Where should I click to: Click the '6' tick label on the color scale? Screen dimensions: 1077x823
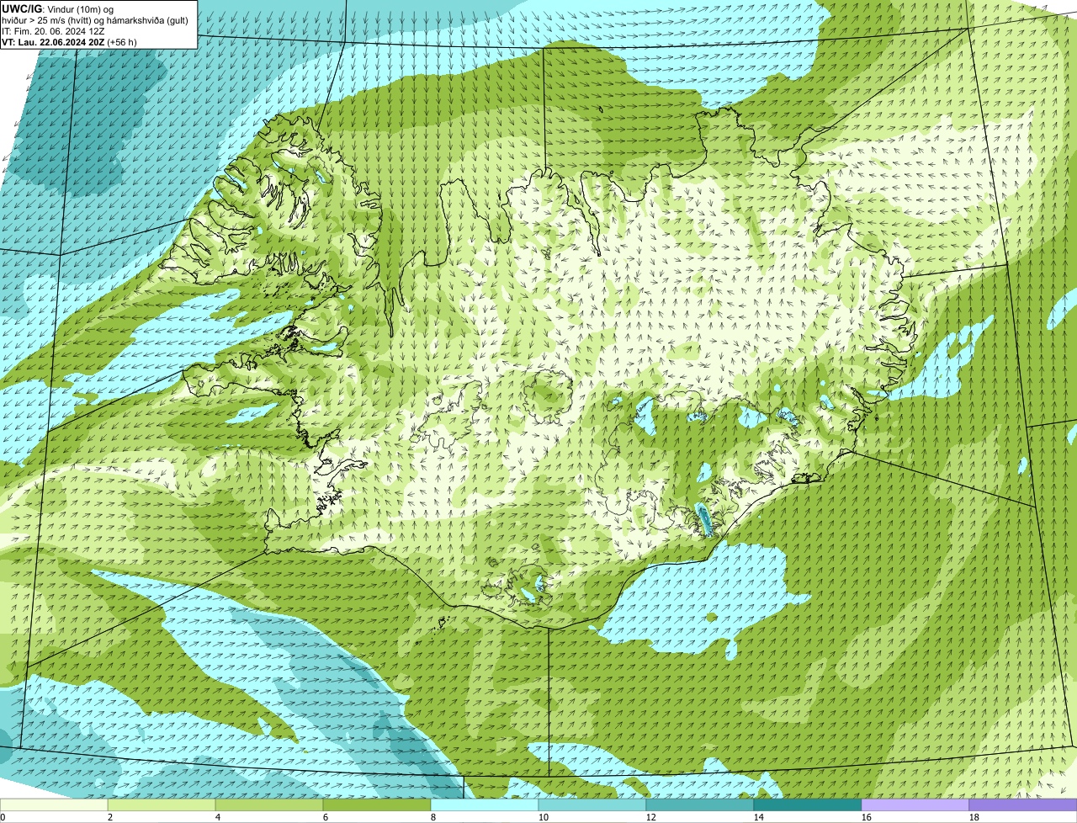point(326,817)
